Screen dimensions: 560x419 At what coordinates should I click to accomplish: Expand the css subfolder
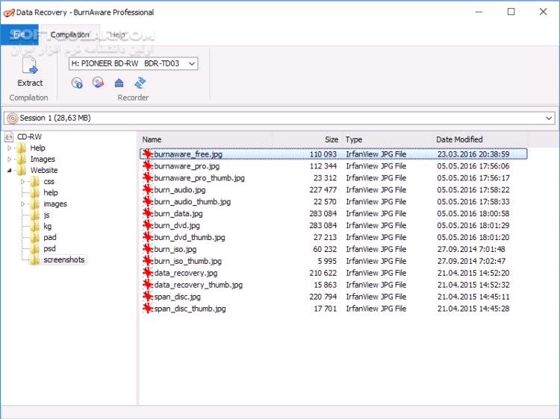22,181
